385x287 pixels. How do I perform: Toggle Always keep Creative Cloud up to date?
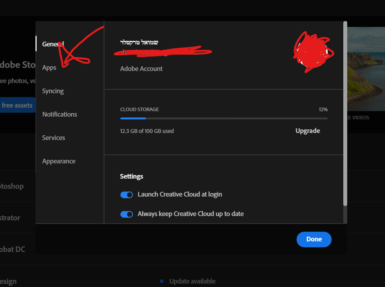(127, 214)
